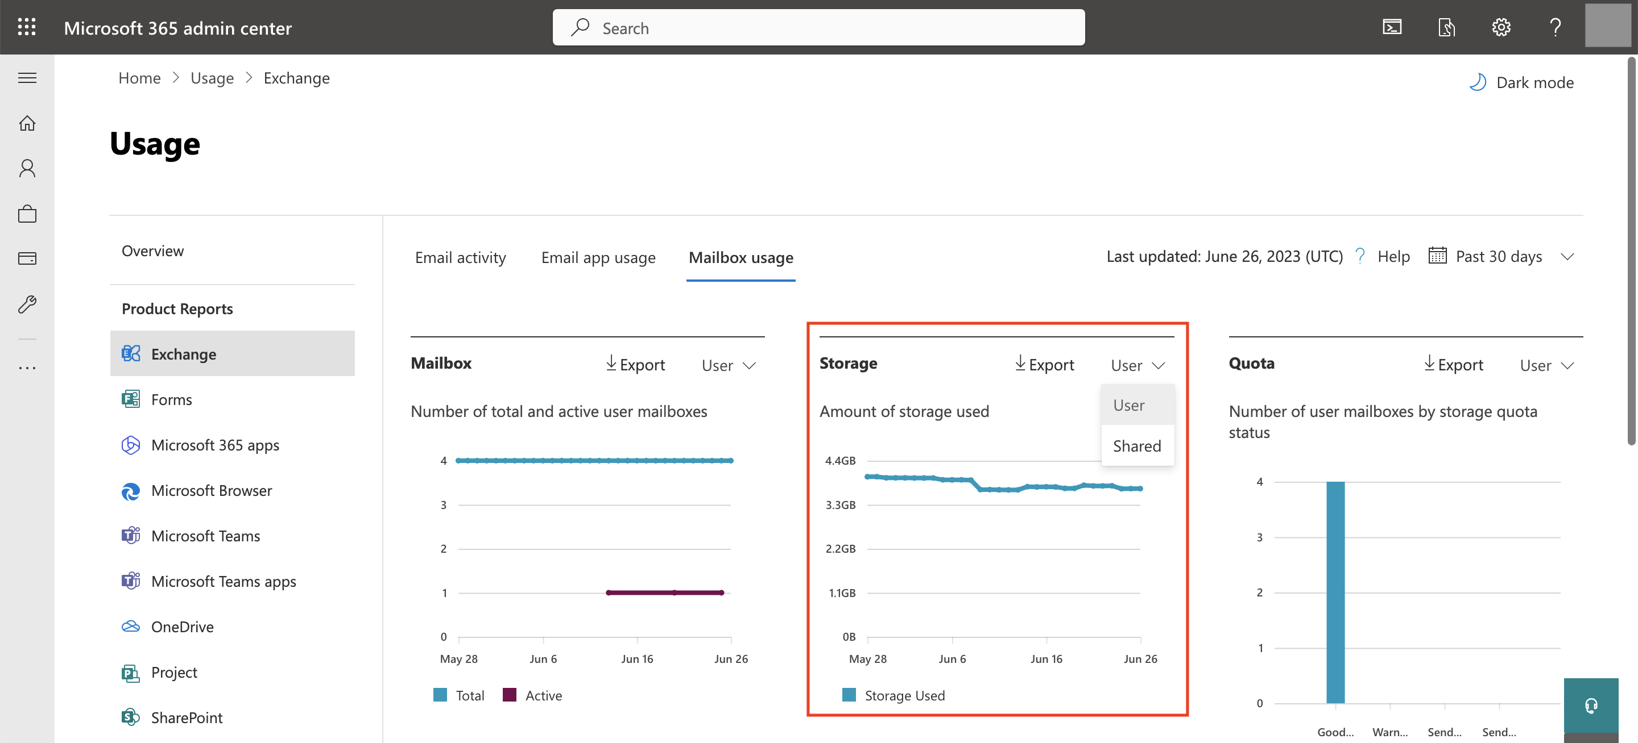Viewport: 1638px width, 743px height.
Task: Select the Microsoft Teams apps report icon
Action: (x=130, y=581)
